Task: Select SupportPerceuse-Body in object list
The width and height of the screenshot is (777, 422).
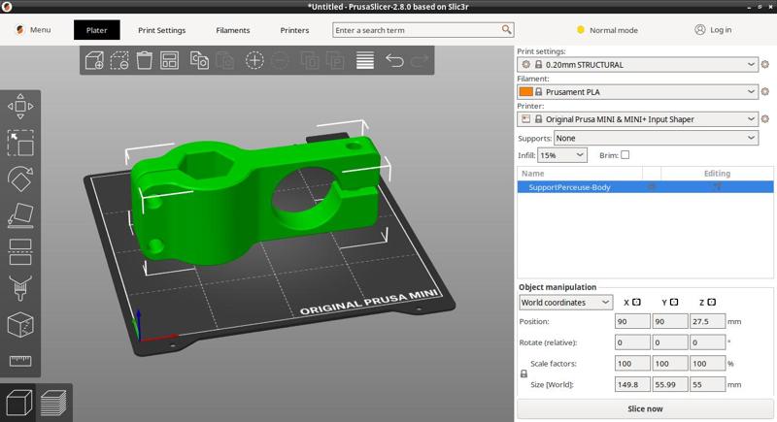Action: (645, 186)
